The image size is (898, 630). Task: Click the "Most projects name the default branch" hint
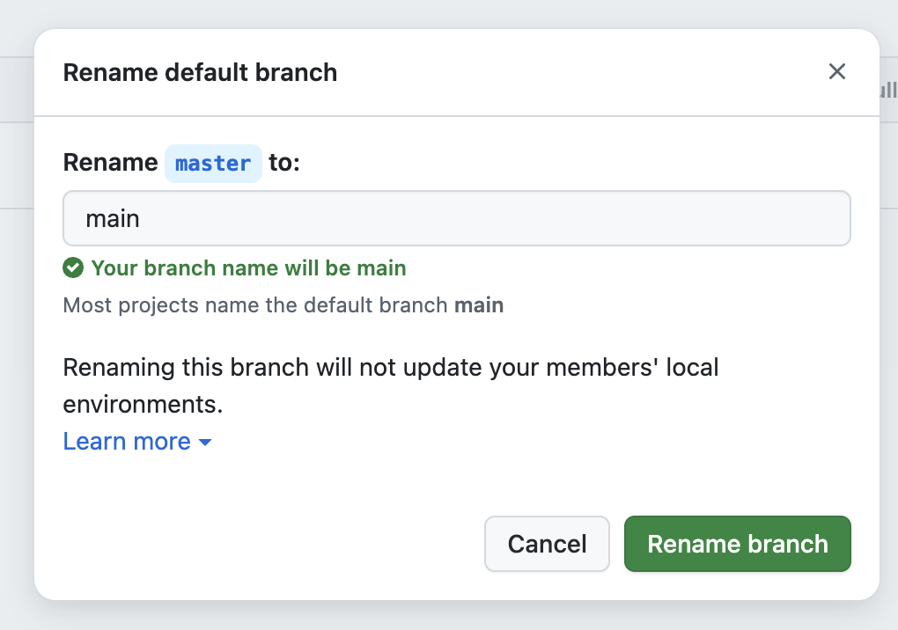(257, 306)
